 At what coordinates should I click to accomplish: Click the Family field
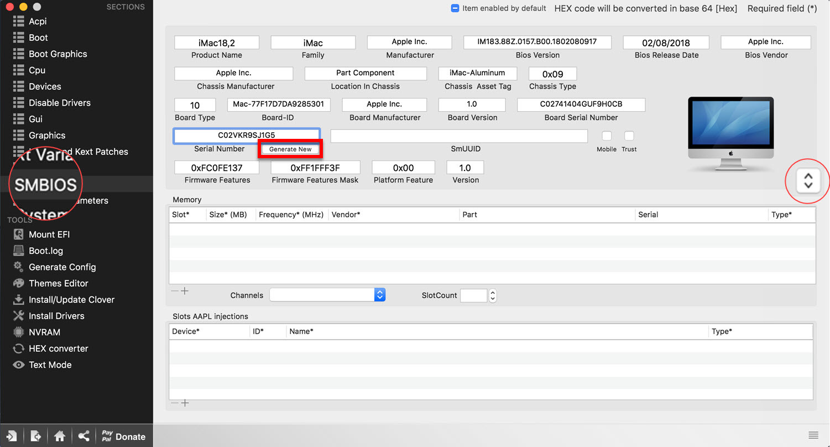coord(313,43)
